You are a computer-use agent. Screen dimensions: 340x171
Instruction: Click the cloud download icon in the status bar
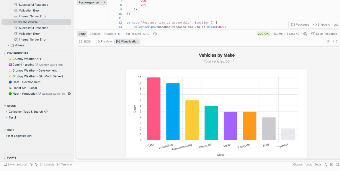click(36, 165)
